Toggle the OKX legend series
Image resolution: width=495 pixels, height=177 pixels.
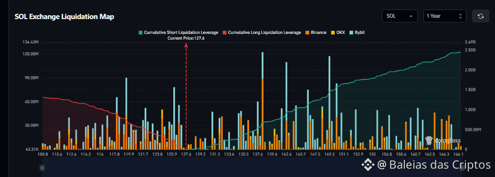point(337,32)
